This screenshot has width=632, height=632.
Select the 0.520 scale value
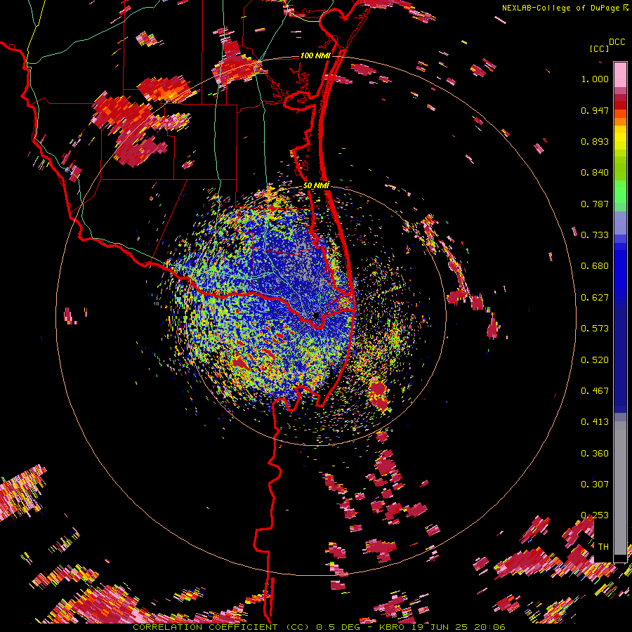click(595, 360)
